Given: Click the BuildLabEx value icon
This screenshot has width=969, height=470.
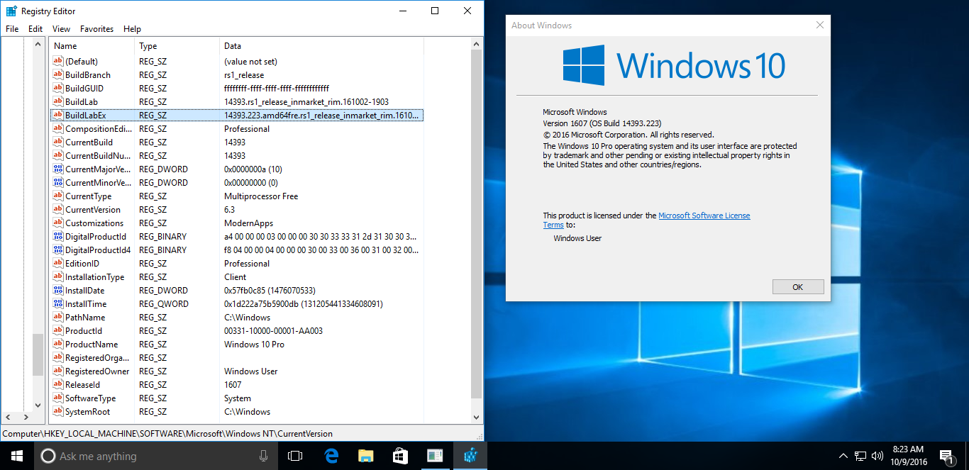Looking at the screenshot, I should (58, 116).
